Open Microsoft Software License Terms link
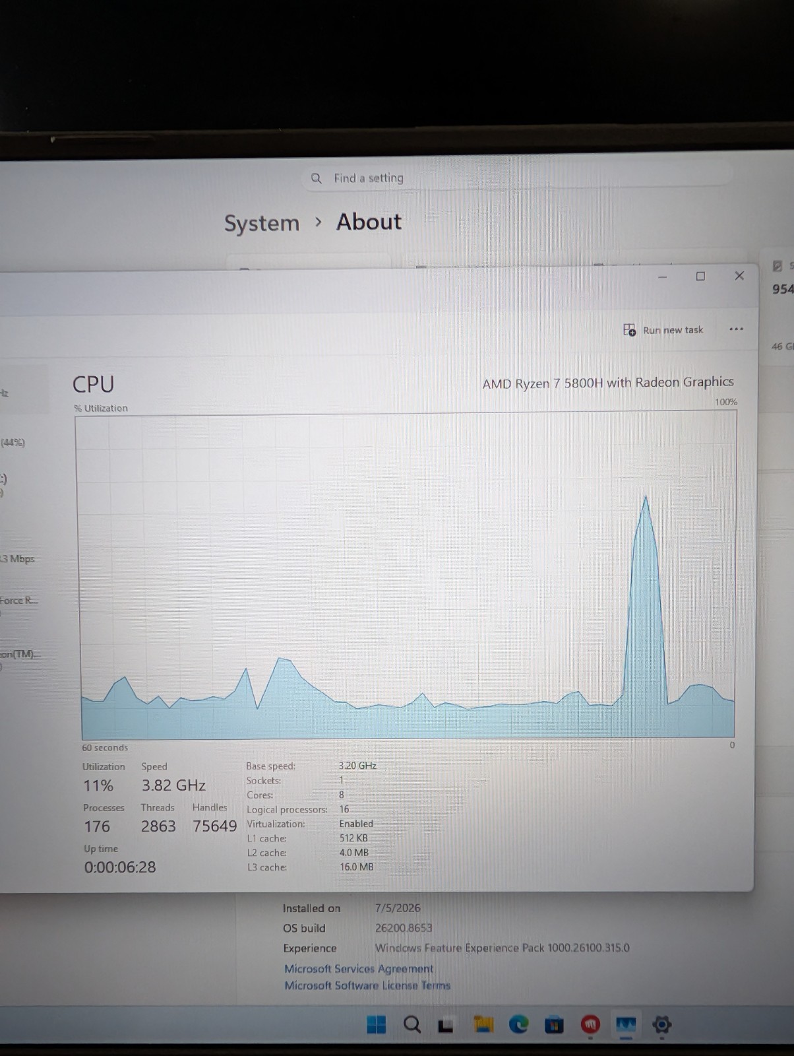 tap(367, 985)
